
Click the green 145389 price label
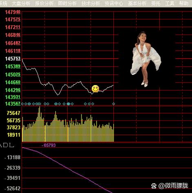pos(13,67)
